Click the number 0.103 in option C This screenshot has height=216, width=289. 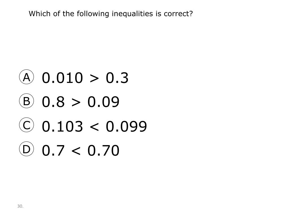coord(62,126)
